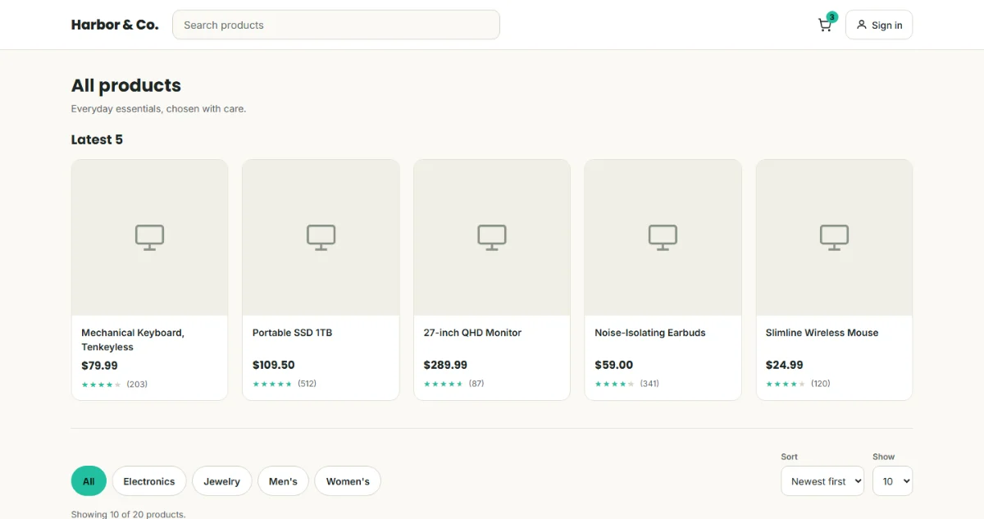The width and height of the screenshot is (984, 519).
Task: Filter by the Jewelry category
Action: [222, 481]
